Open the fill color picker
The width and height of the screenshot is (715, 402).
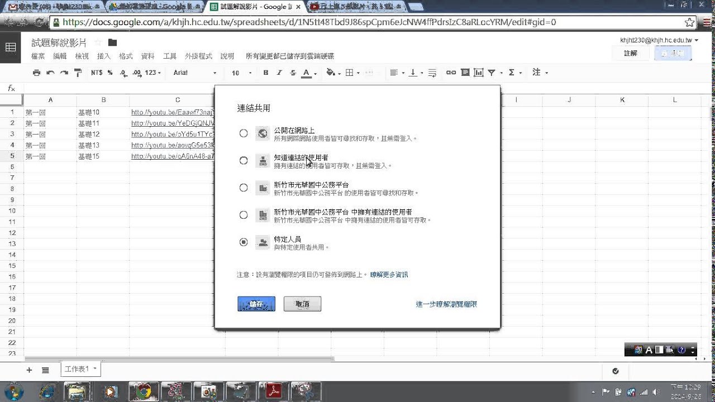[333, 73]
